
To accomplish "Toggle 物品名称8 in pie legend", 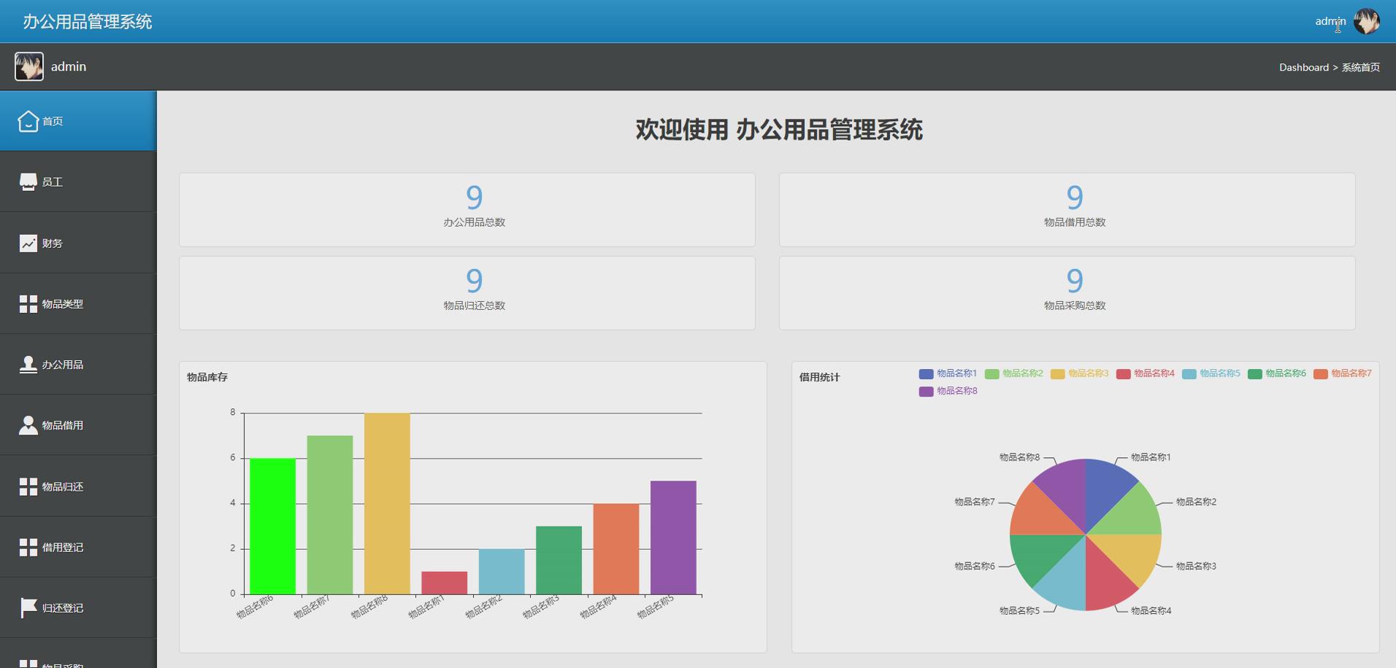I will click(948, 391).
